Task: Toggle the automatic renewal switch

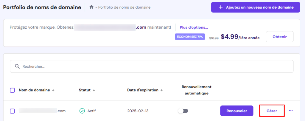Action: click(183, 111)
